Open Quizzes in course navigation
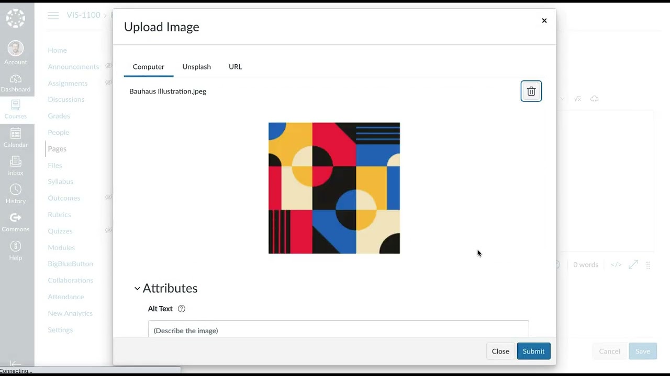Image resolution: width=670 pixels, height=376 pixels. [x=60, y=231]
